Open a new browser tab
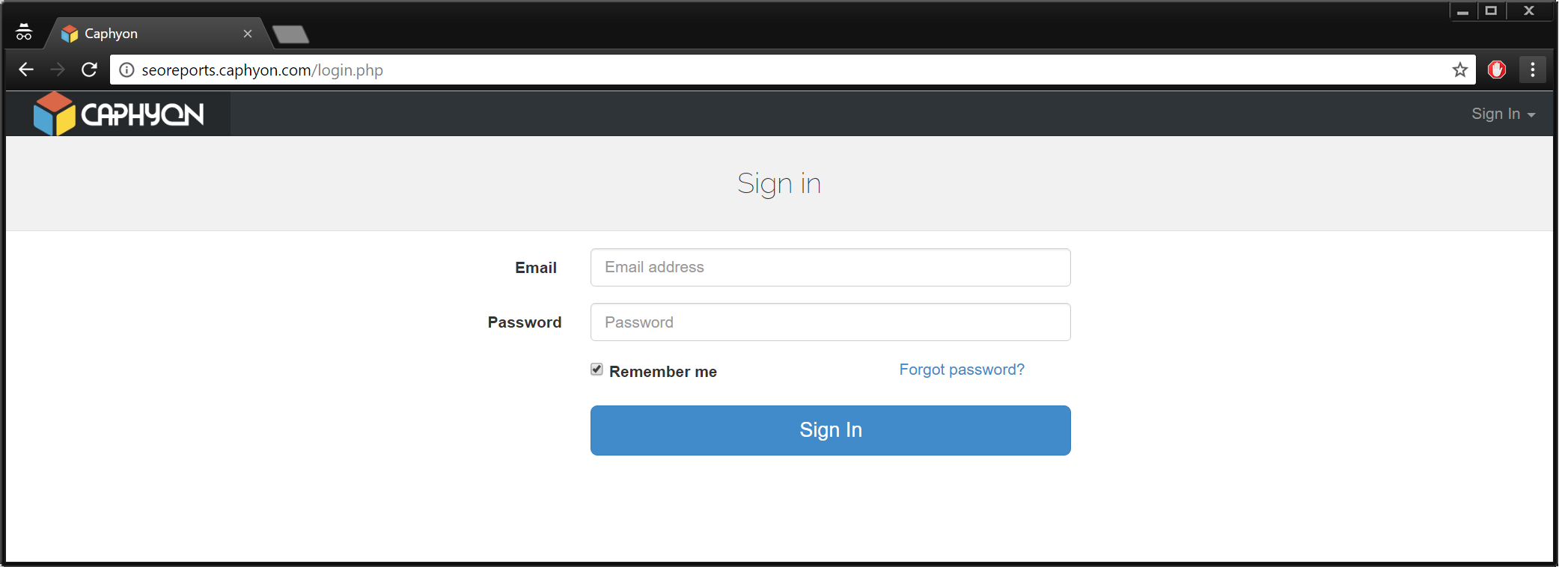1559x567 pixels. click(x=290, y=34)
